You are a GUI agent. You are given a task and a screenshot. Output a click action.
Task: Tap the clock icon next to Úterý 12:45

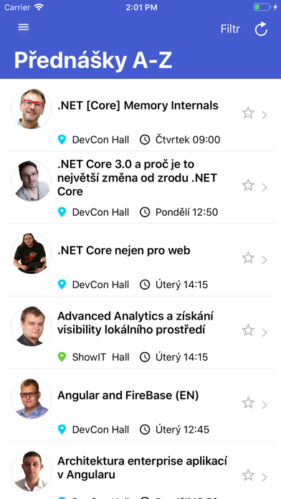coord(145,429)
